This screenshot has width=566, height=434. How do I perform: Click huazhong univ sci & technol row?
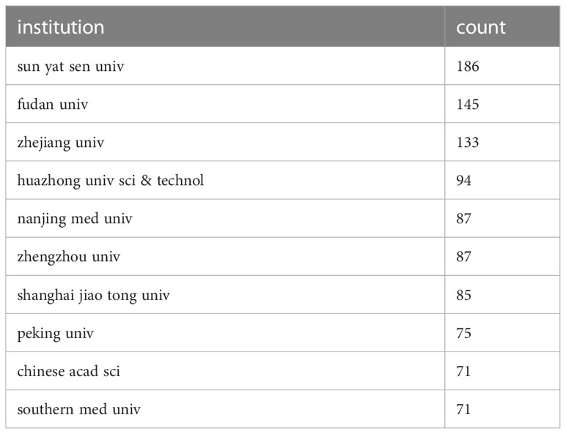tap(283, 180)
